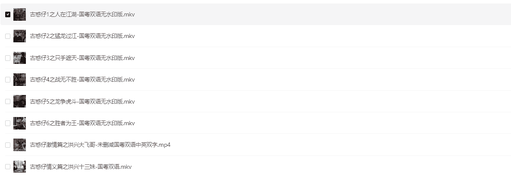The height and width of the screenshot is (177, 511).
Task: Open file name 古惑仔1之人在江湖-国粤双语无水印版.mkv
Action: (x=82, y=14)
